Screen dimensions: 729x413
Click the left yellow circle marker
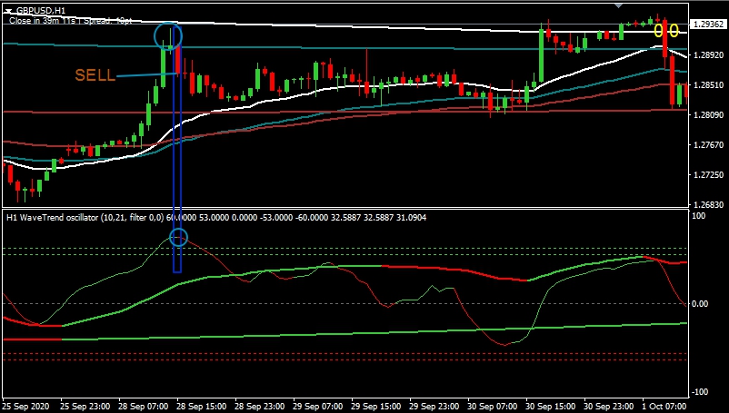[x=660, y=30]
